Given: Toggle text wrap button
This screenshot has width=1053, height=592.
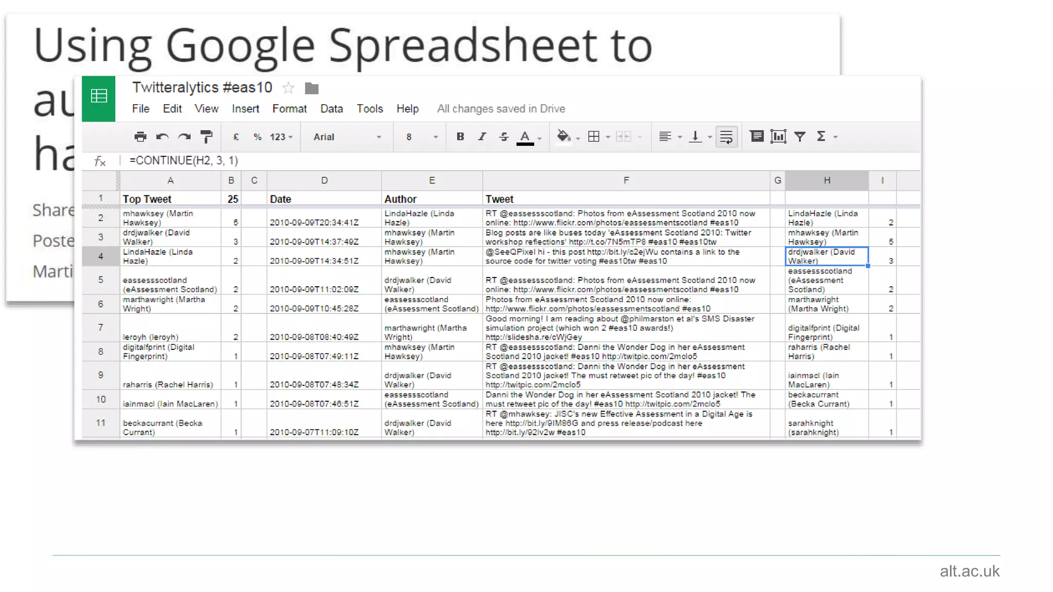Looking at the screenshot, I should pos(726,137).
